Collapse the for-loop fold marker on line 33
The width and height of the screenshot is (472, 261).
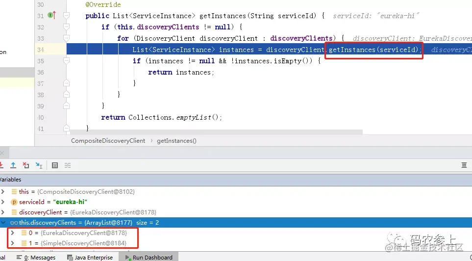tap(67, 38)
